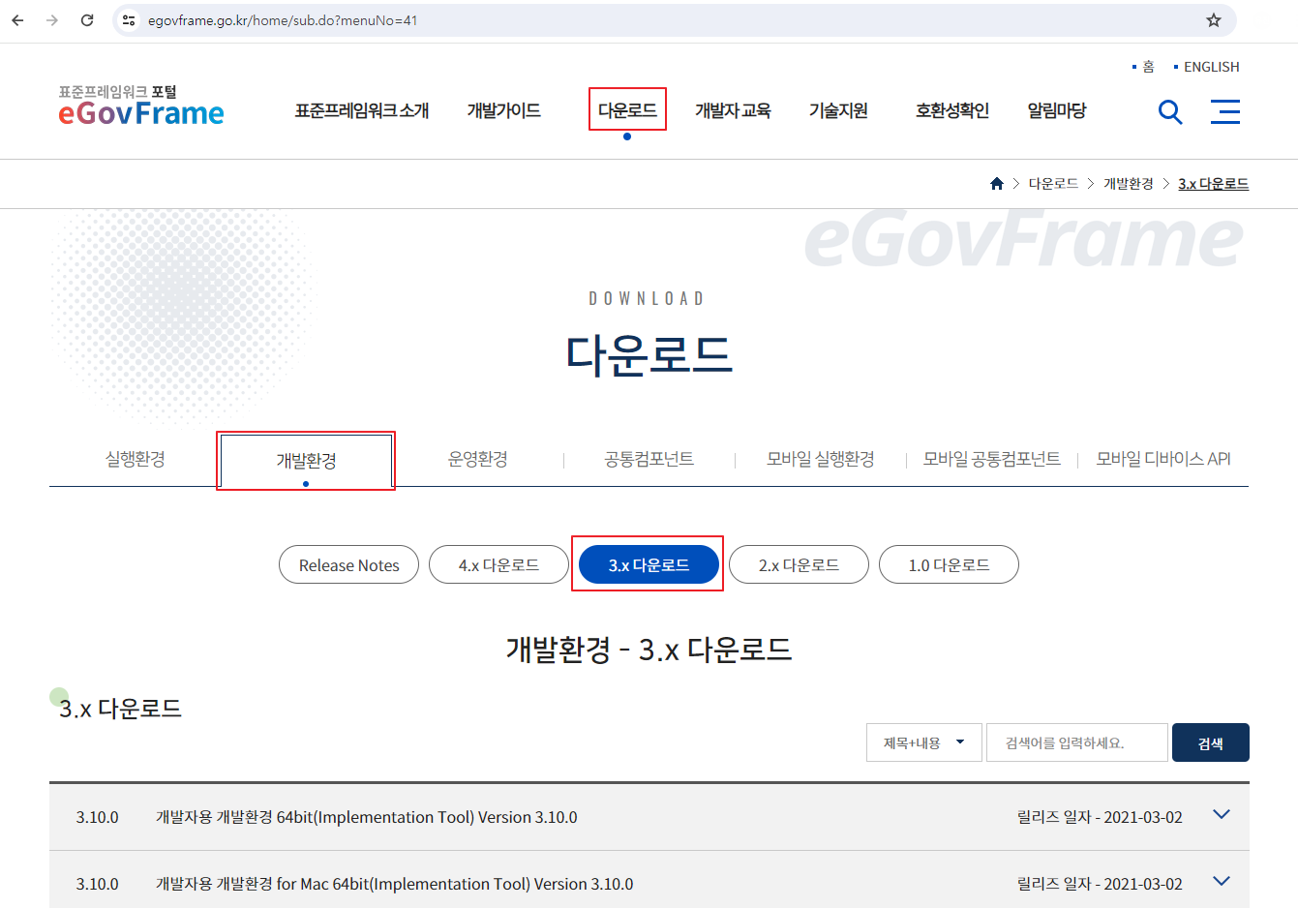Select 3.x 다운로드 pill button
Screen dimensions: 1298x908
click(649, 564)
